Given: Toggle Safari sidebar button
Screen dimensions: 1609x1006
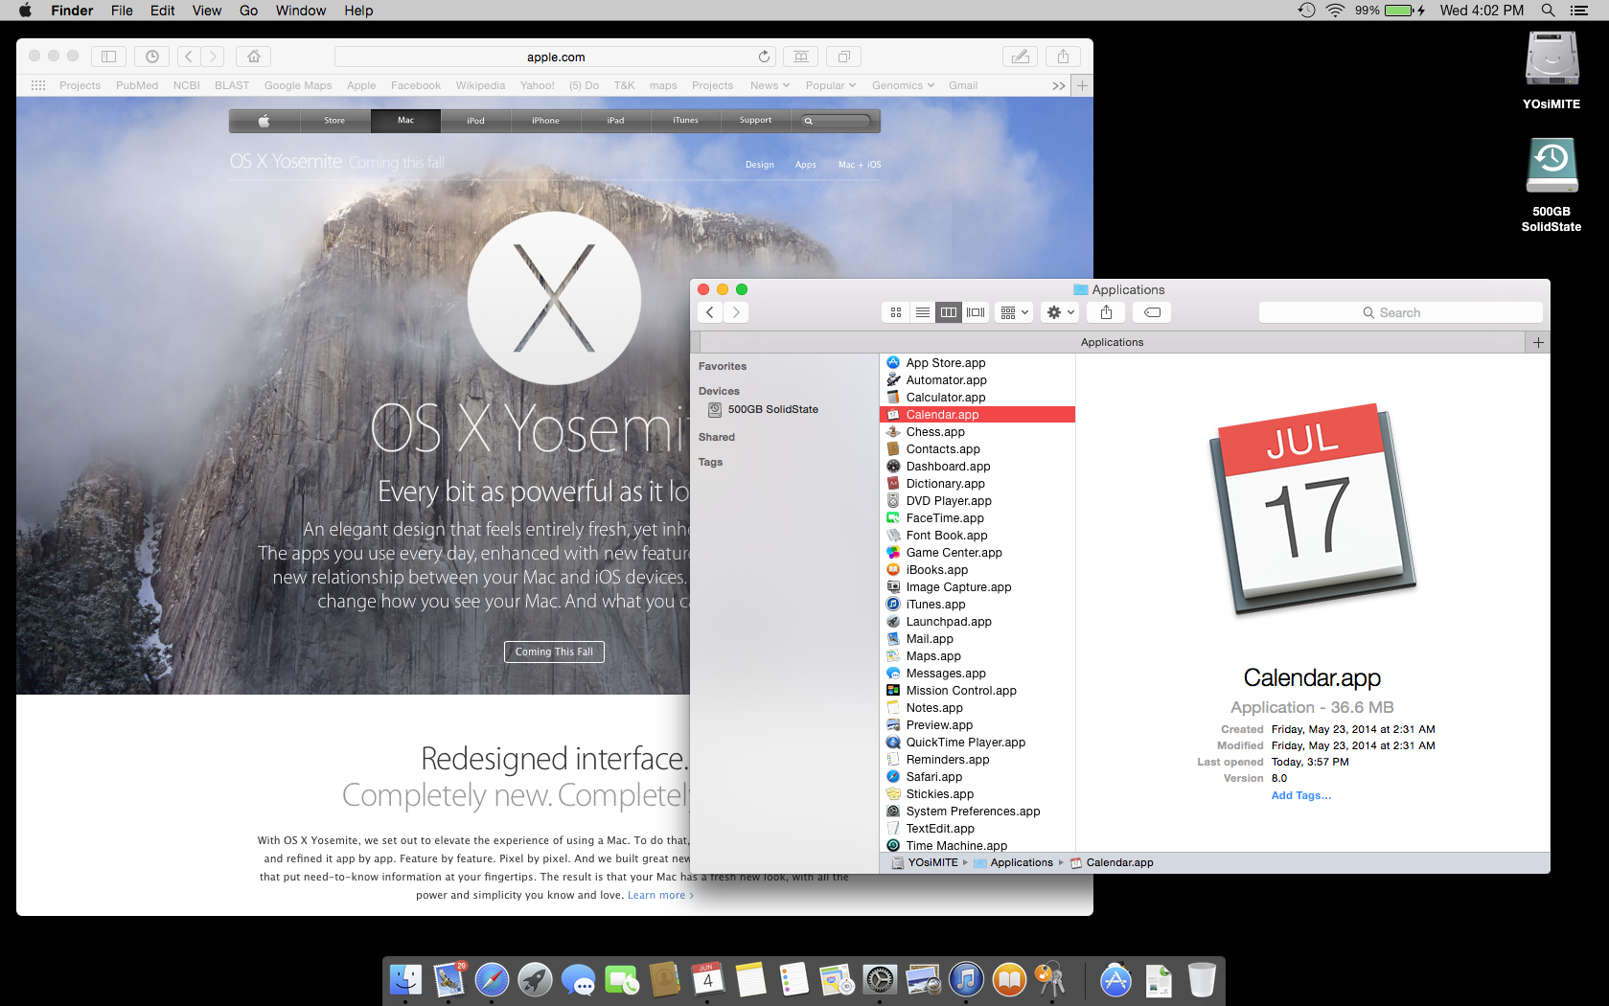Looking at the screenshot, I should coord(108,57).
